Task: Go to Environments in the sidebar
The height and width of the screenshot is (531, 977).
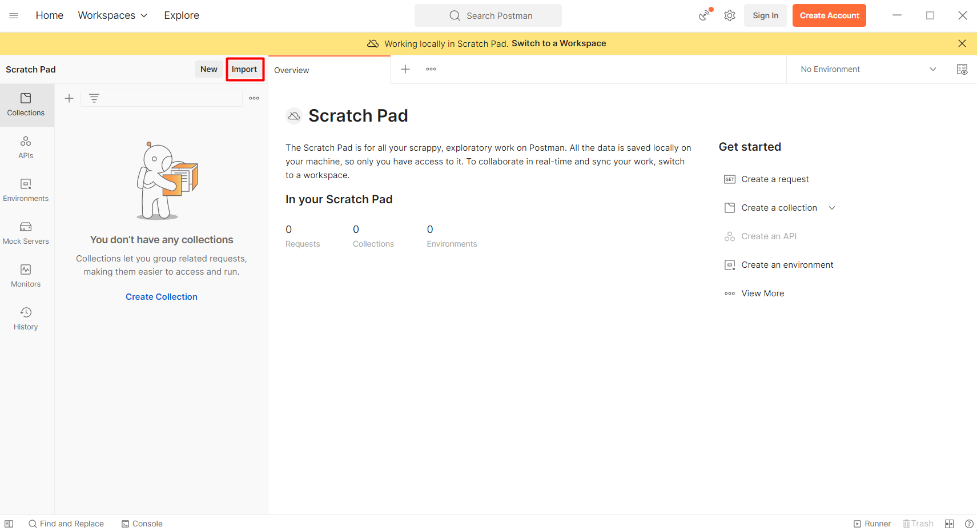Action: [26, 190]
